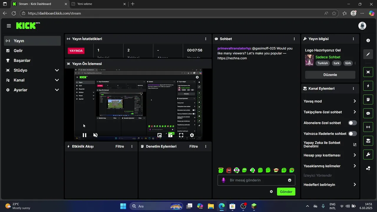The height and width of the screenshot is (212, 377).
Task: Open Hedefleri belirleyin chevron
Action: coord(355,185)
